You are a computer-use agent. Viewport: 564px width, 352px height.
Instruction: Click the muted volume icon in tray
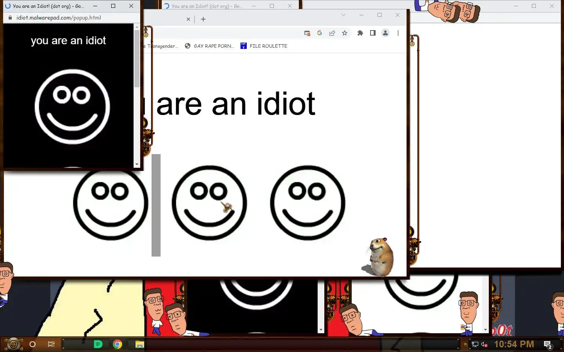(x=484, y=345)
